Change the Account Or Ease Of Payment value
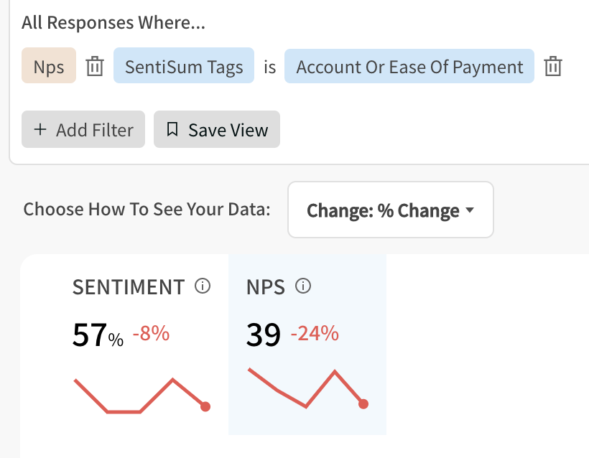589x458 pixels. coord(409,66)
